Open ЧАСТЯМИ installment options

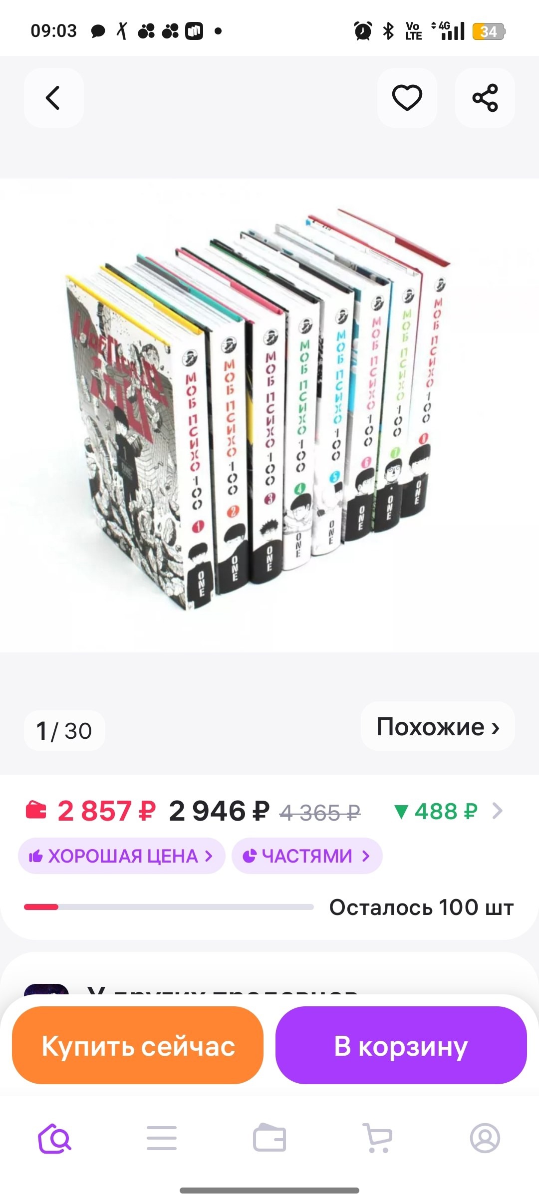pos(307,856)
